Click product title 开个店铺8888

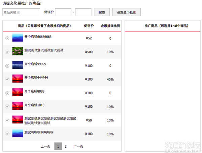(34, 91)
